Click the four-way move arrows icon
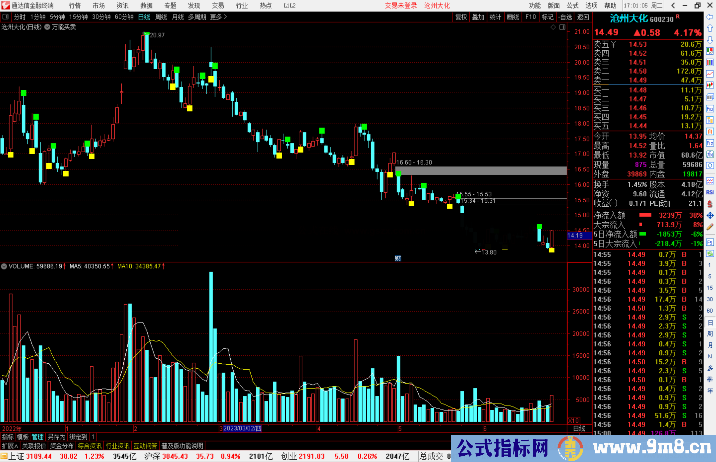 point(710,216)
